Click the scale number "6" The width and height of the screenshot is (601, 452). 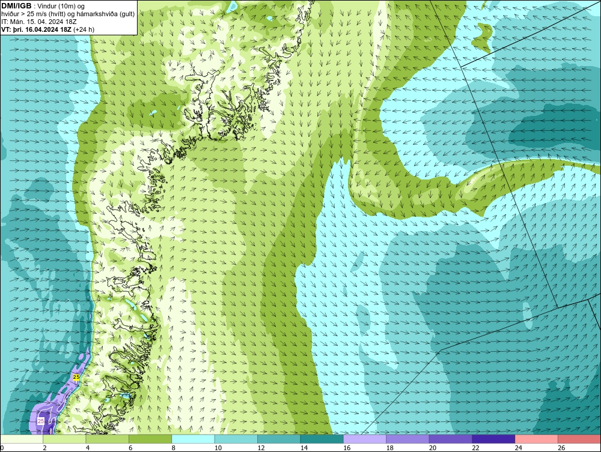click(x=130, y=448)
